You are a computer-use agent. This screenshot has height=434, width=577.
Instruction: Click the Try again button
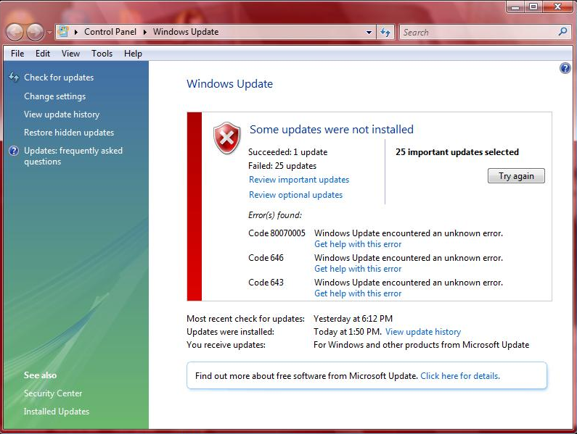tap(516, 176)
